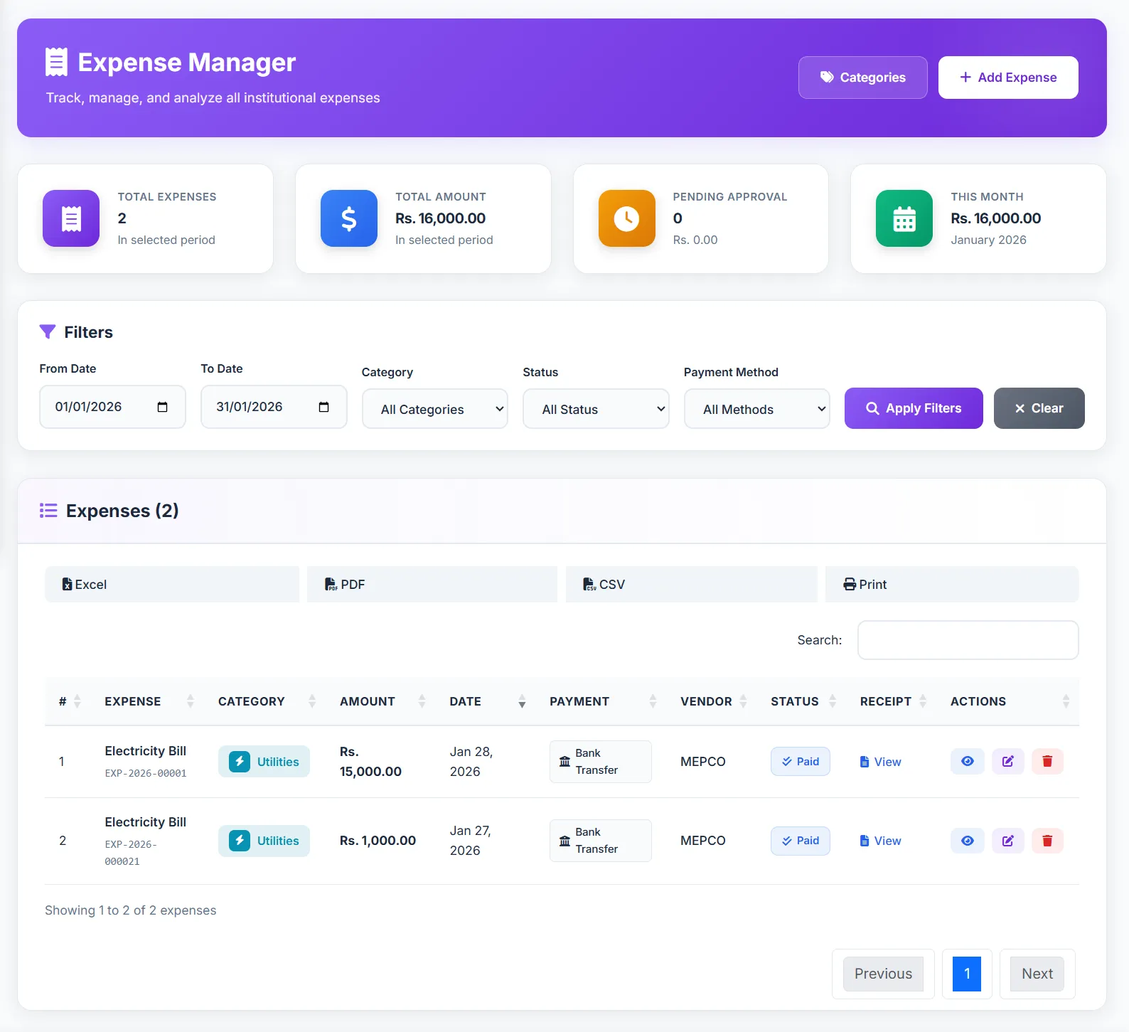Screen dimensions: 1129x1032
Task: Expand the All Methods payment dropdown
Action: click(756, 409)
